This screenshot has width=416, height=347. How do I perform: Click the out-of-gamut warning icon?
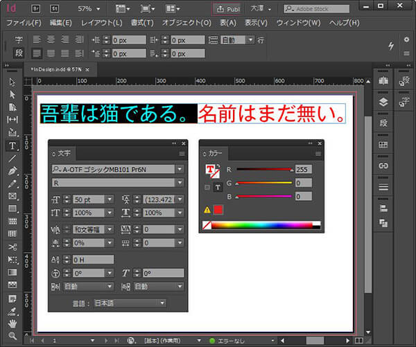click(207, 210)
